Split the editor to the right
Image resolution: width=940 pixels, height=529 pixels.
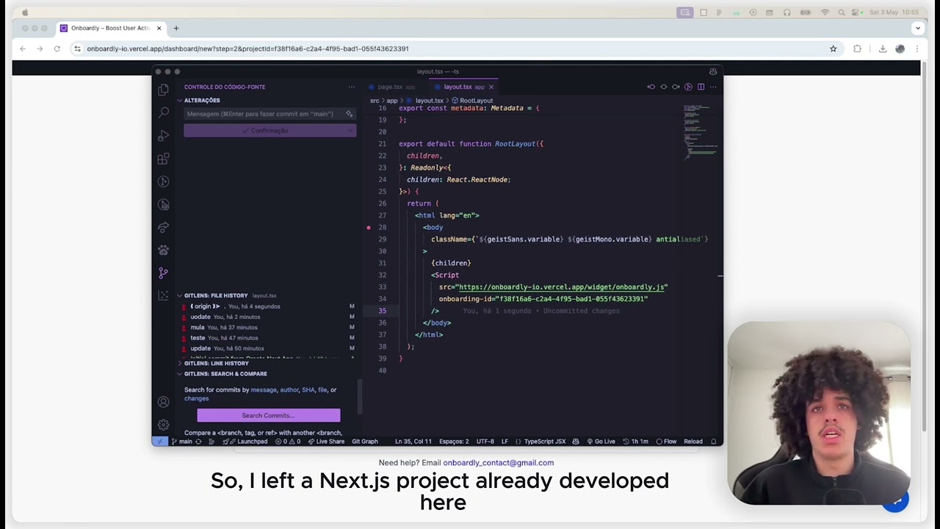tap(701, 87)
